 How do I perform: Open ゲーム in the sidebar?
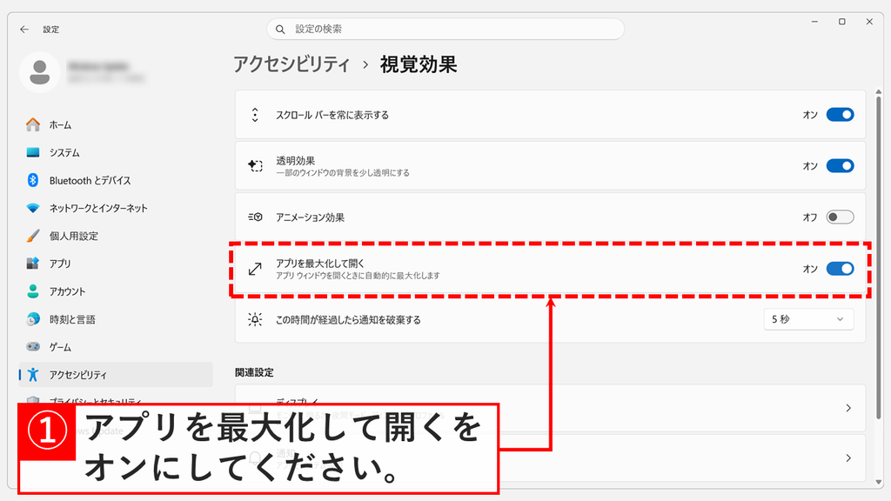pyautogui.click(x=116, y=346)
